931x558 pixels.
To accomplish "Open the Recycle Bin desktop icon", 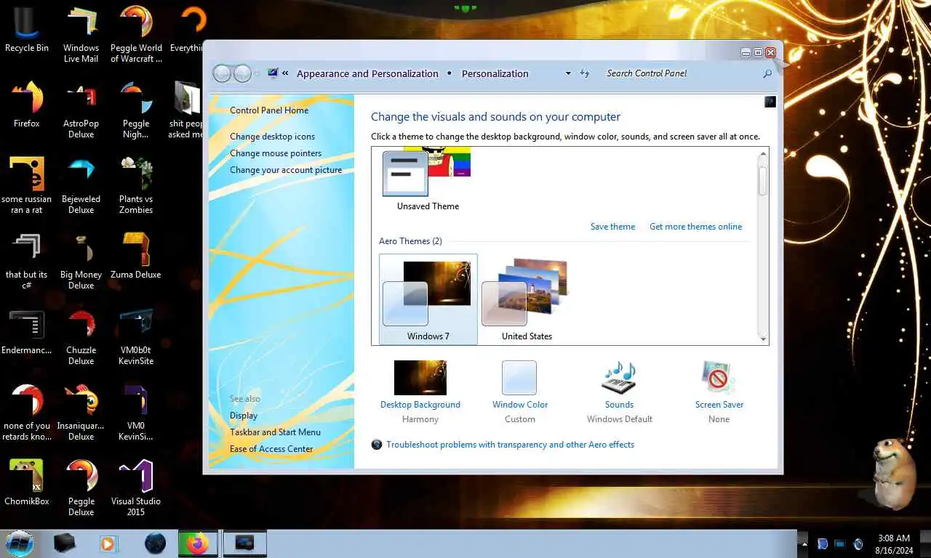I will coord(26,29).
